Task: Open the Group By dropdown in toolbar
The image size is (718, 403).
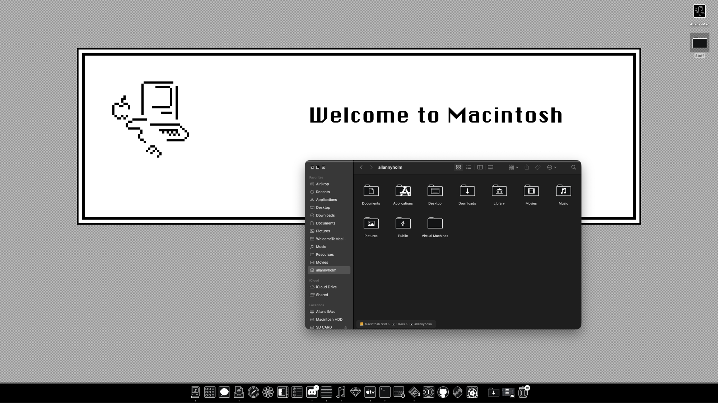Action: click(513, 167)
